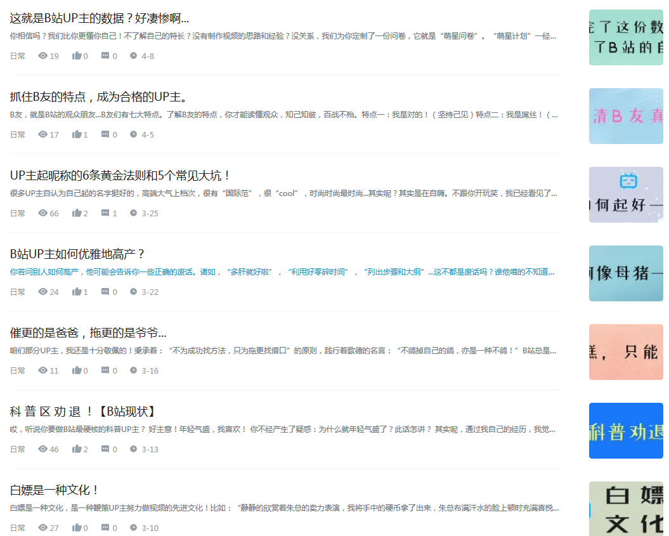The width and height of the screenshot is (669, 536).
Task: Click thumbnail of 催更的是爸爸 article
Action: pos(626,352)
